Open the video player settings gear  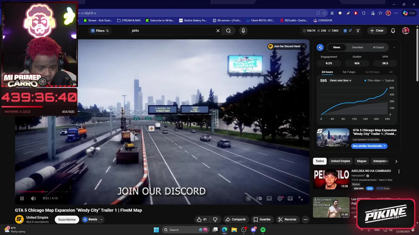[x=280, y=198]
